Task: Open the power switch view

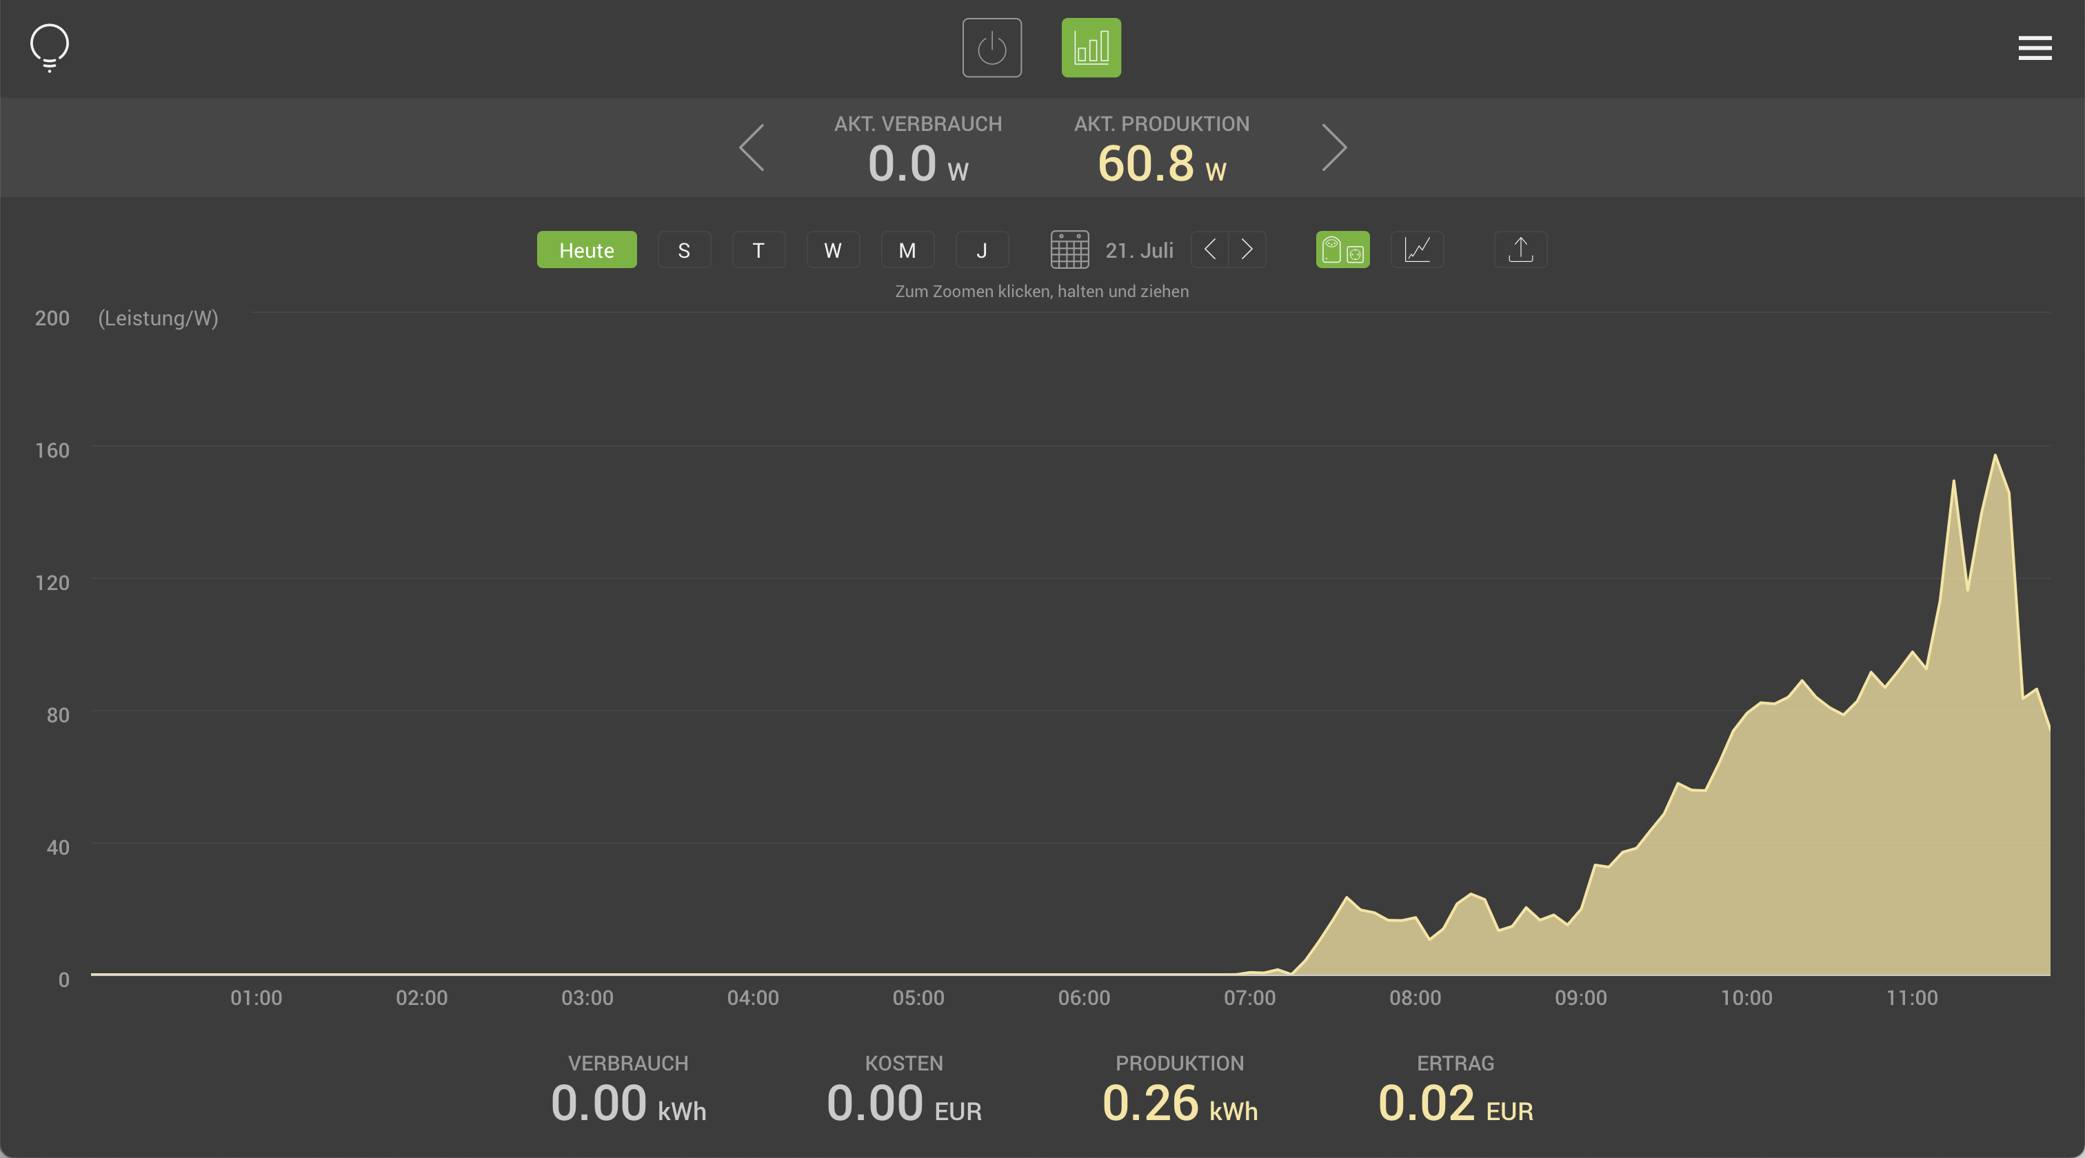Action: click(991, 48)
